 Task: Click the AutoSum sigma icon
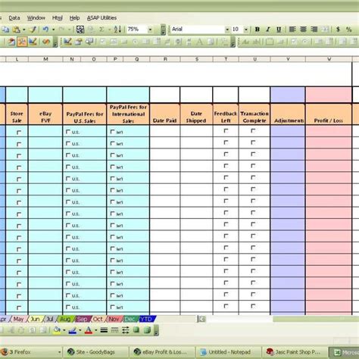tap(101, 30)
